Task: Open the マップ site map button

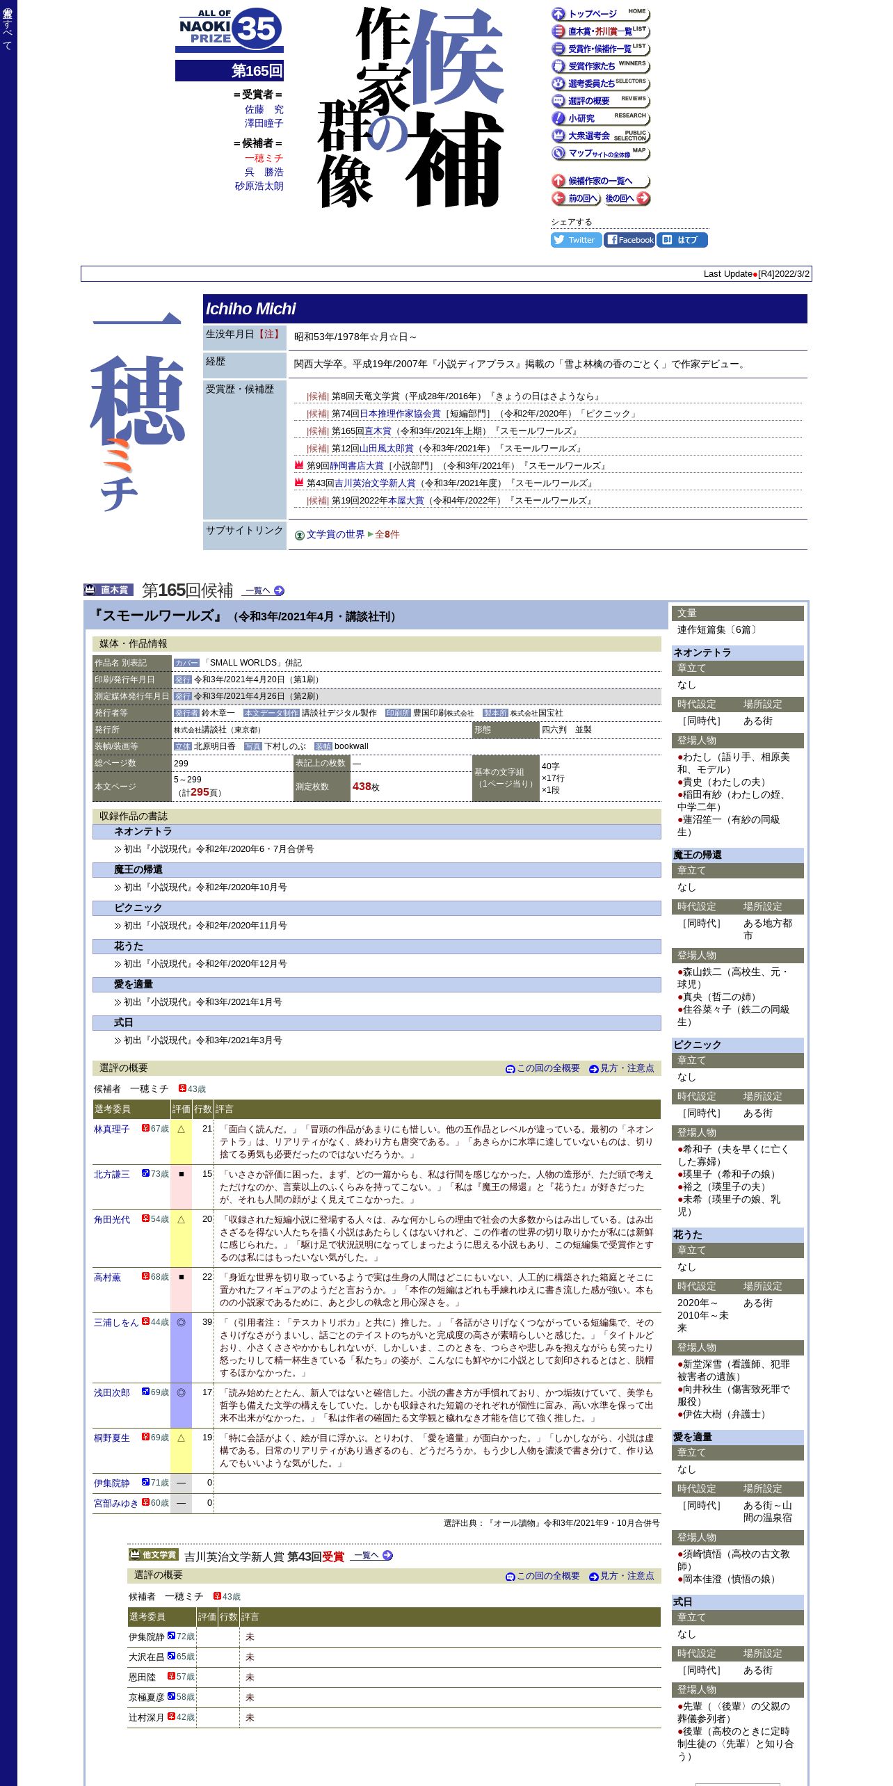Action: coord(600,153)
